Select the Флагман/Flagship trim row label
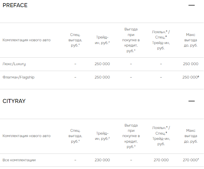Viewport: 204px width, 169px height. (19, 77)
